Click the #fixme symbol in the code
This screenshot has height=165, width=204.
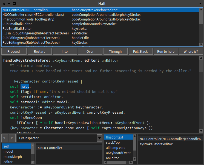tap(40, 92)
